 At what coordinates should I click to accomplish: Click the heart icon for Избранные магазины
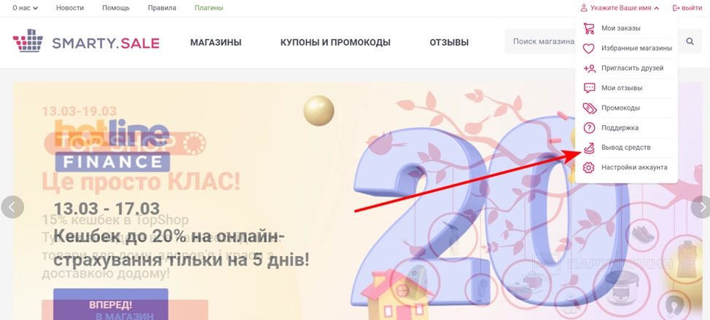(588, 48)
